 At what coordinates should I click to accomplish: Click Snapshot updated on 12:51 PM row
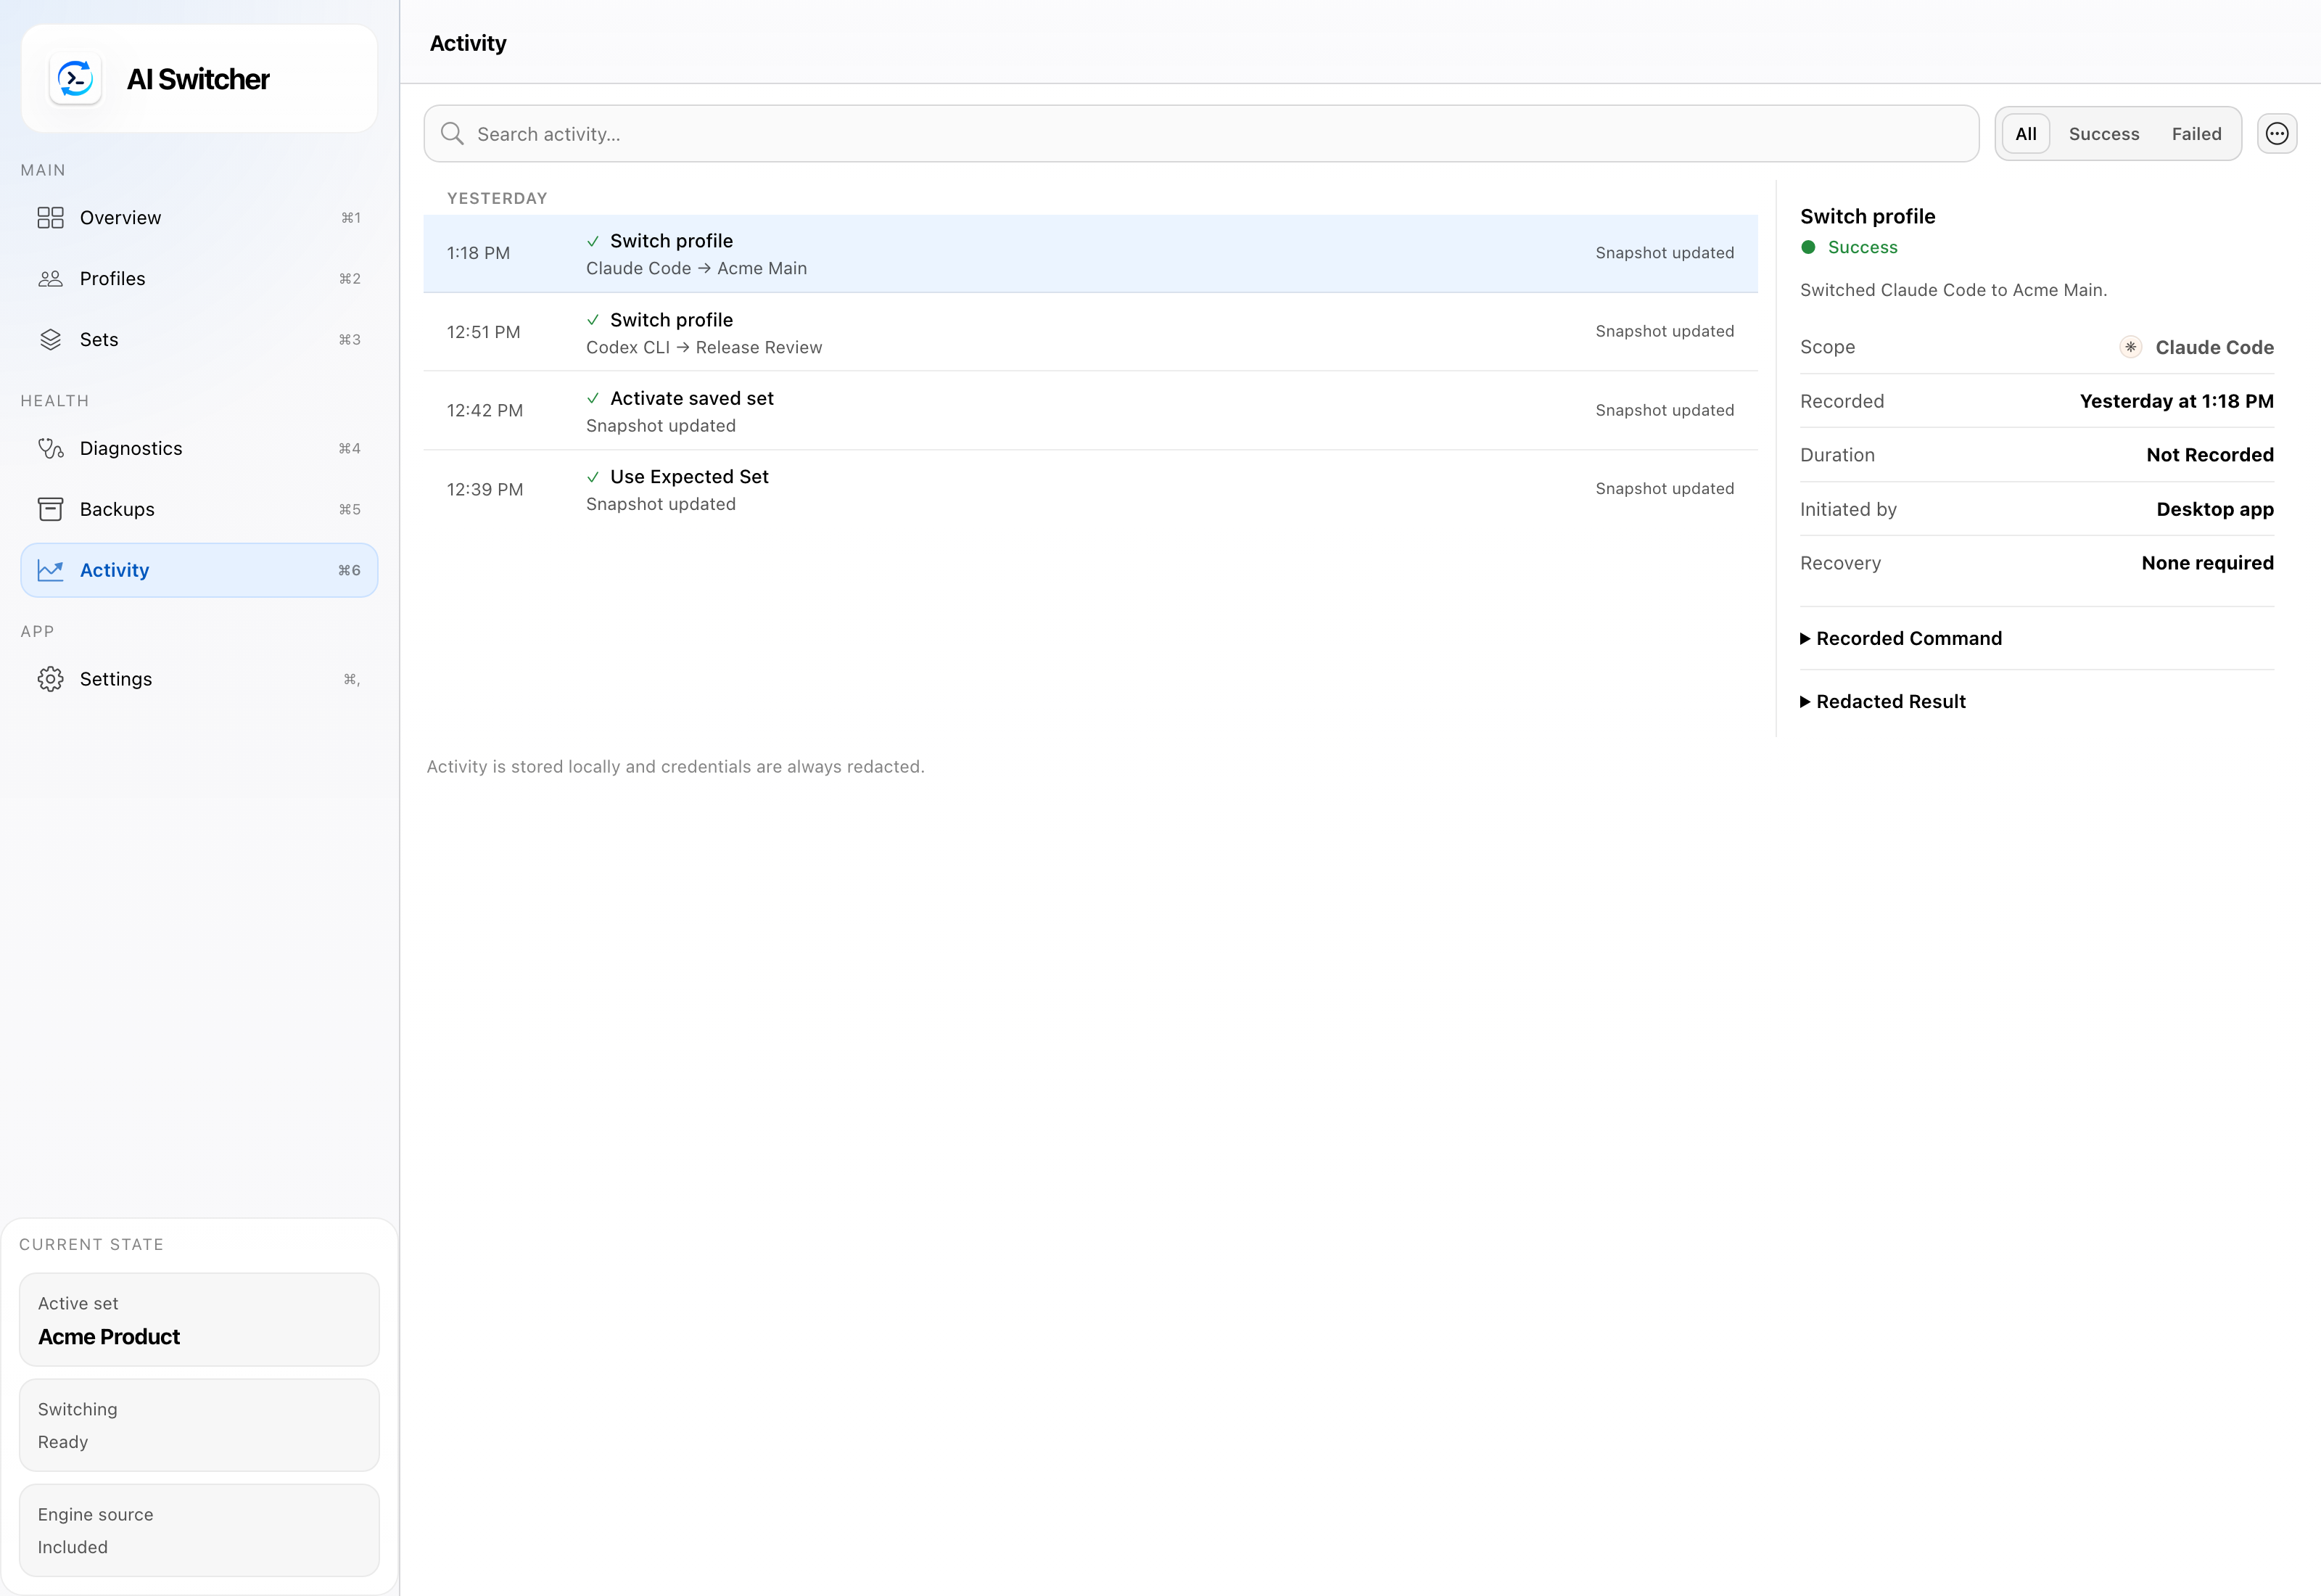click(1665, 331)
